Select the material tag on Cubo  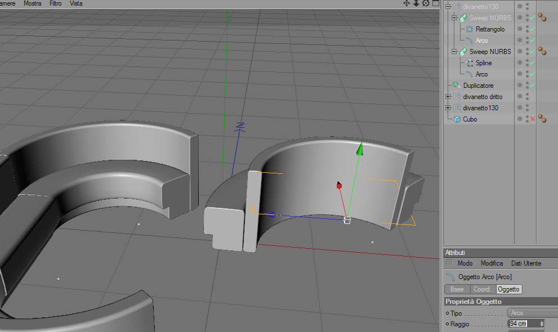(542, 118)
